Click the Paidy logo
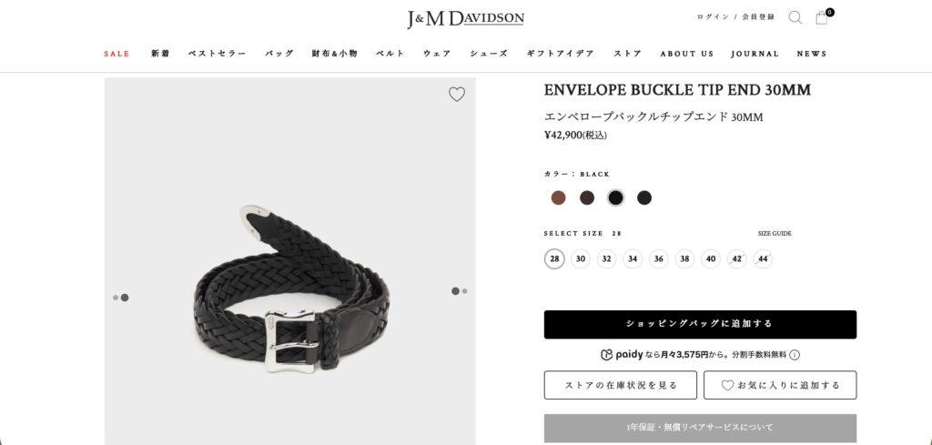Image resolution: width=932 pixels, height=445 pixels. 622,355
